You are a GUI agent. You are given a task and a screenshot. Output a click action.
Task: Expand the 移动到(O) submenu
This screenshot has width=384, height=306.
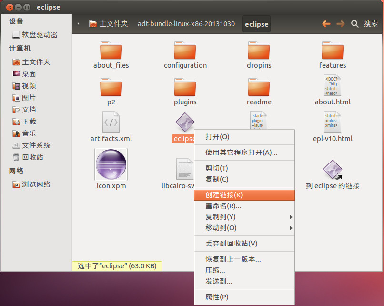pyautogui.click(x=244, y=228)
